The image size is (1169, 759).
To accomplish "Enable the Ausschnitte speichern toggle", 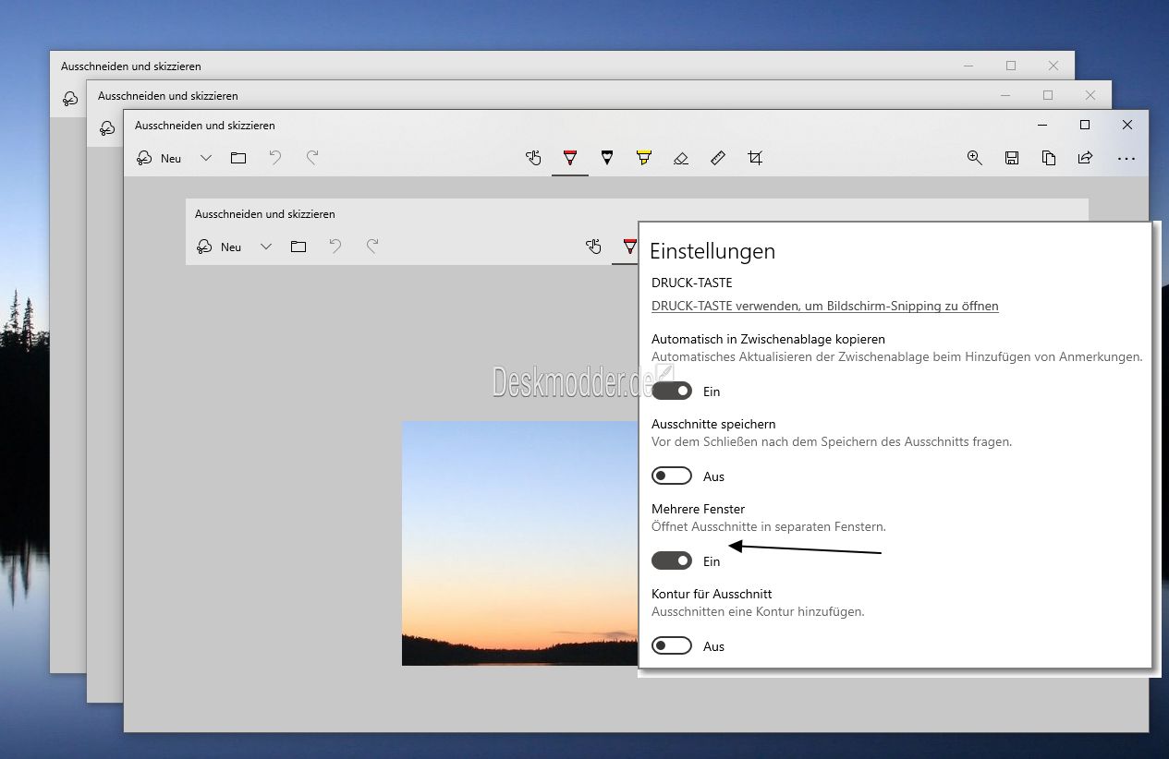I will (671, 476).
